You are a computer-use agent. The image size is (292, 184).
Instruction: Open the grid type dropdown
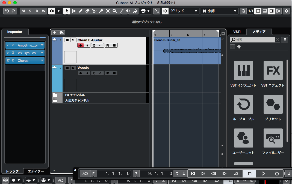pos(181,11)
